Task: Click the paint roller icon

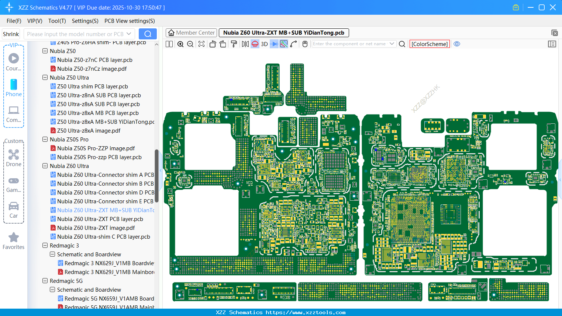Action: pos(234,44)
